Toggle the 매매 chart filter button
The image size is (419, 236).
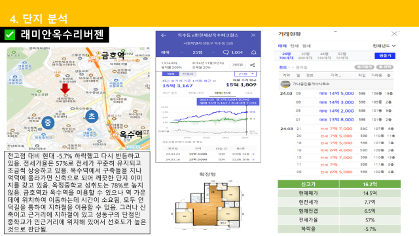[170, 74]
